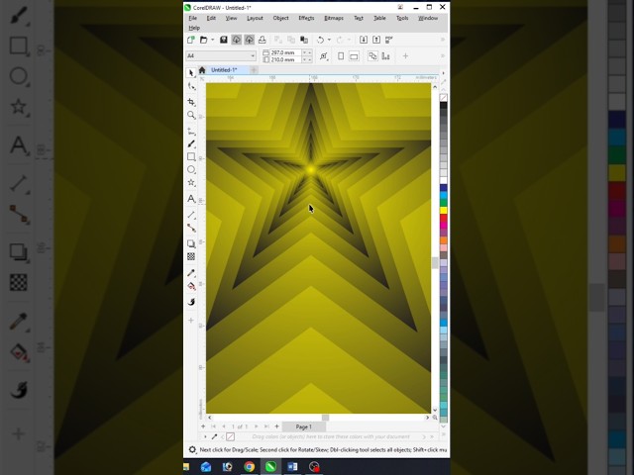Viewport: 634px width, 475px height.
Task: Go to the Welcome home tab
Action: (202, 70)
